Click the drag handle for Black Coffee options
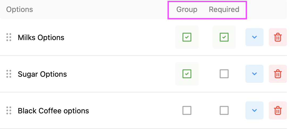The height and width of the screenshot is (129, 293). tap(9, 110)
